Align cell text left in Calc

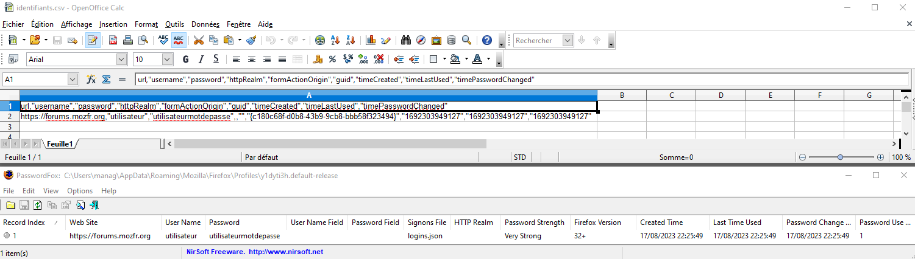pos(236,59)
